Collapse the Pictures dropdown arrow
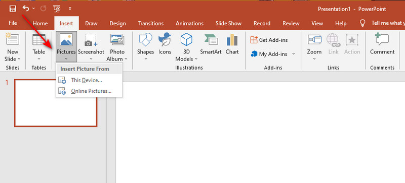Image resolution: width=405 pixels, height=183 pixels. click(x=66, y=58)
